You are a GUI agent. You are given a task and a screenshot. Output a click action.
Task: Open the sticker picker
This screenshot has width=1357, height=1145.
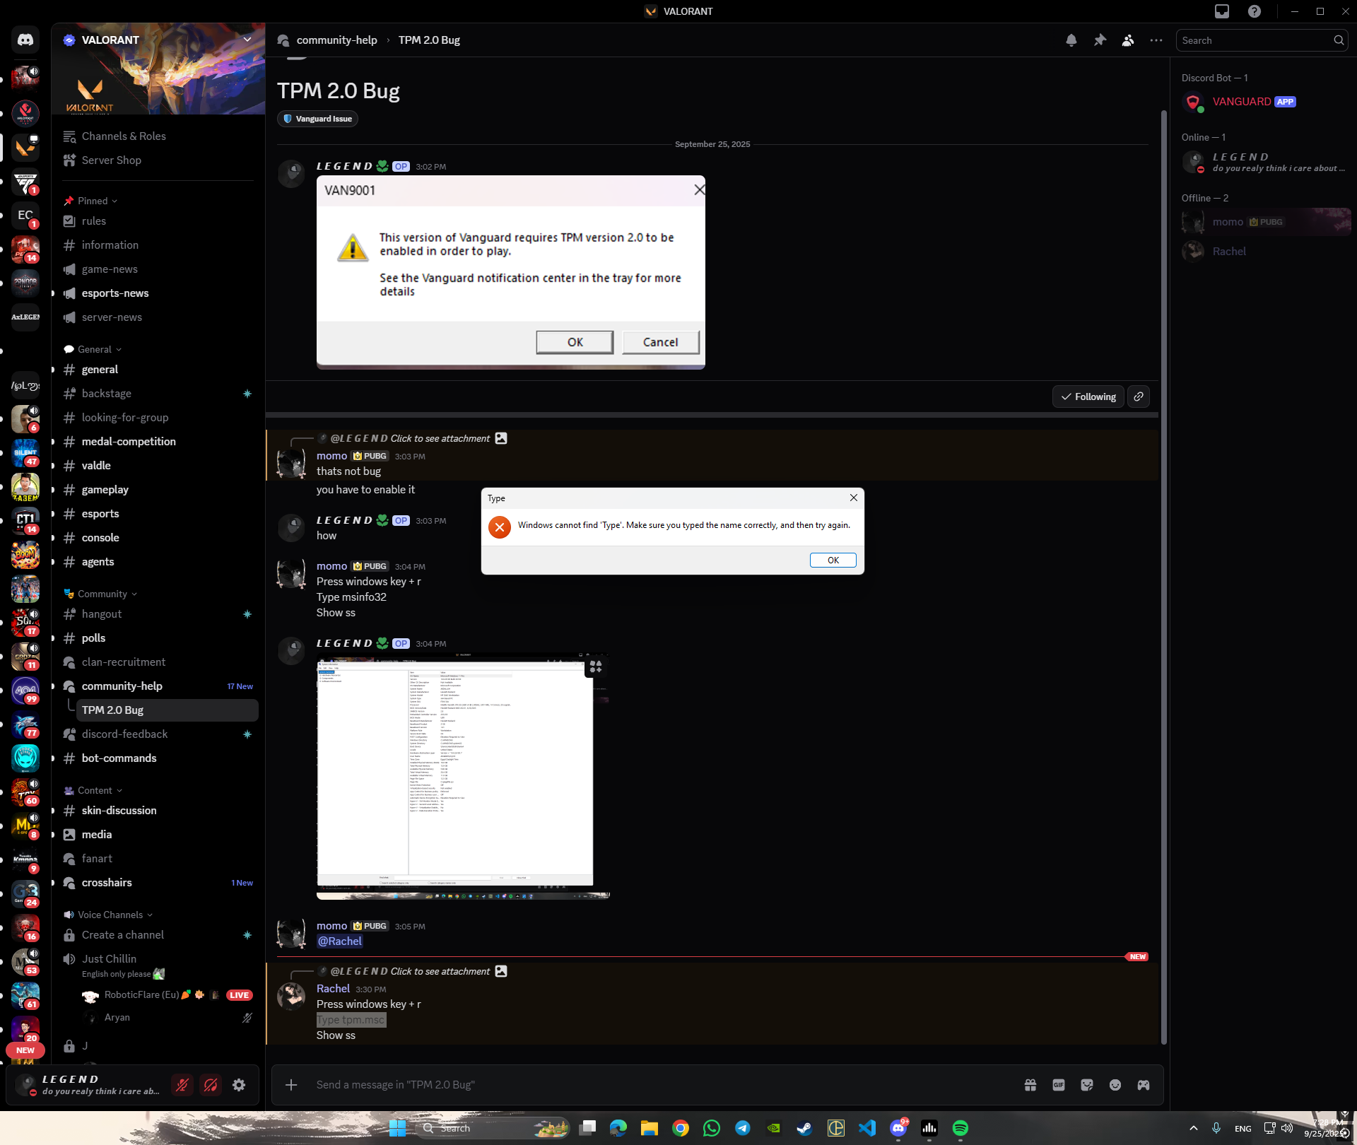1087,1085
